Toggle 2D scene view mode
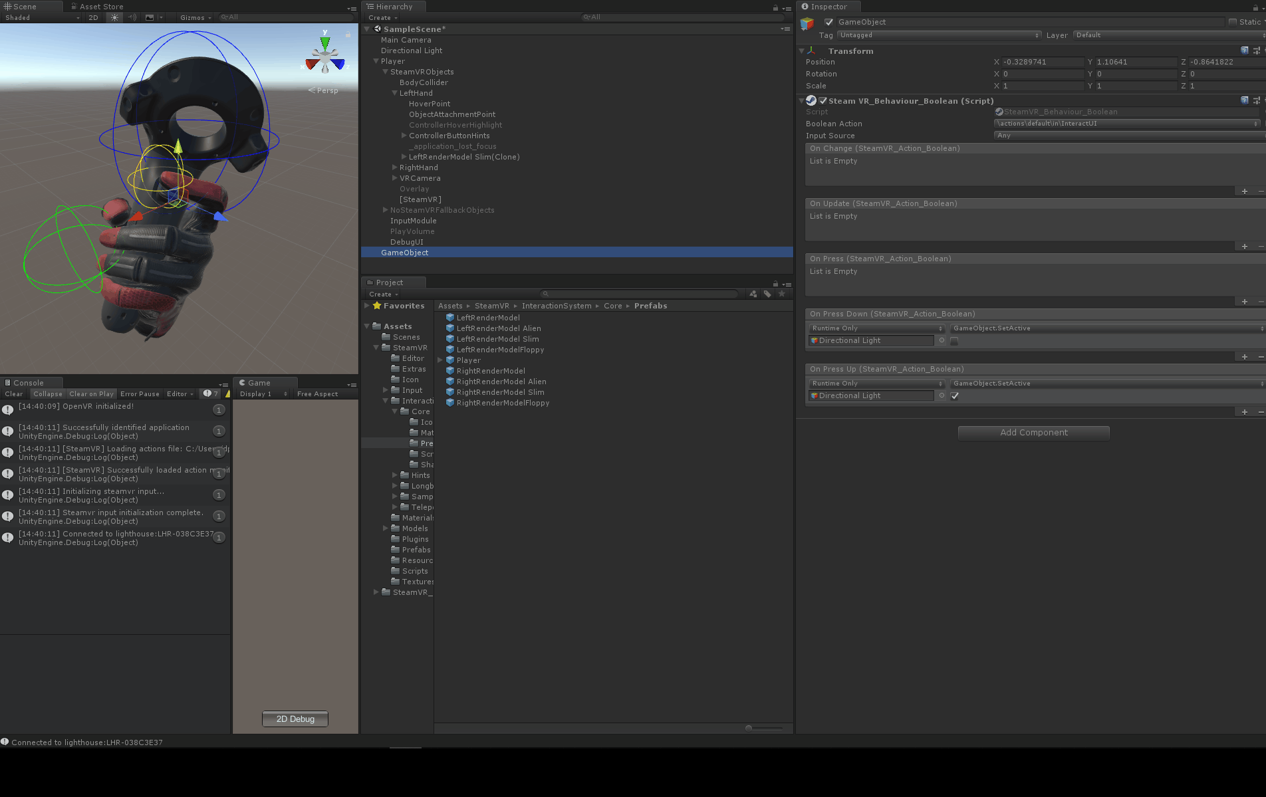This screenshot has height=797, width=1266. tap(94, 18)
